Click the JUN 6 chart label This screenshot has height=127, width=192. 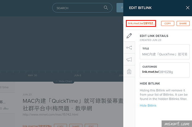78,75
